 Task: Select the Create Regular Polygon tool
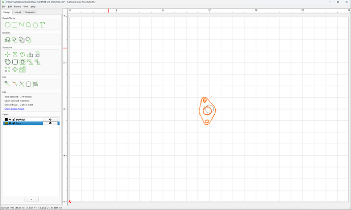[36, 25]
